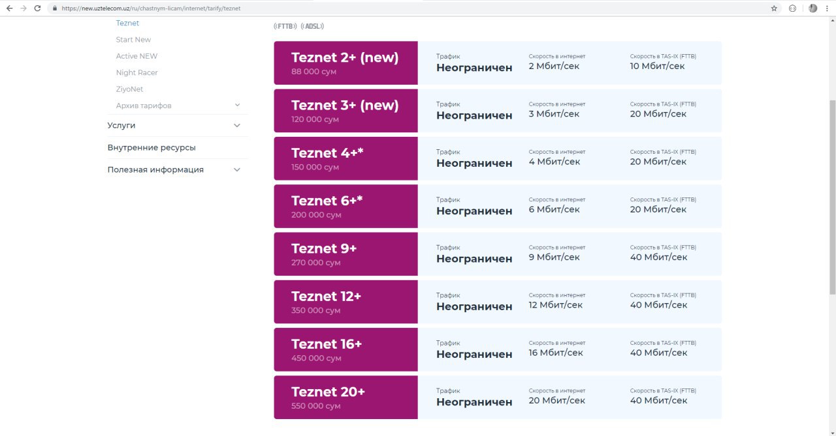Click 20 Мбит/сек in the Teznet 6+* row
The image size is (836, 436).
click(658, 209)
